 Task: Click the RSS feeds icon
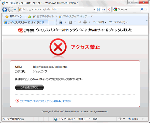point(70,22)
